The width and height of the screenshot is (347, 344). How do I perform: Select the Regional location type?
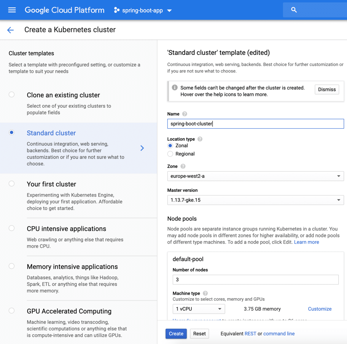(170, 154)
